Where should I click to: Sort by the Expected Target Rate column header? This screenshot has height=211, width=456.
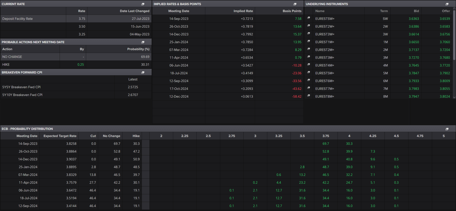click(60, 136)
